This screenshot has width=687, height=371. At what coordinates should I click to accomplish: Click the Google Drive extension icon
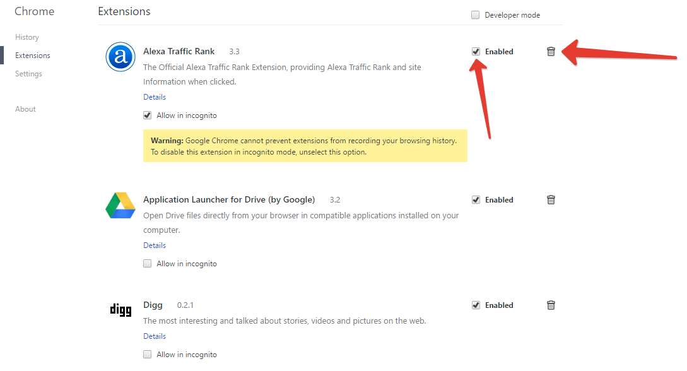tap(120, 206)
